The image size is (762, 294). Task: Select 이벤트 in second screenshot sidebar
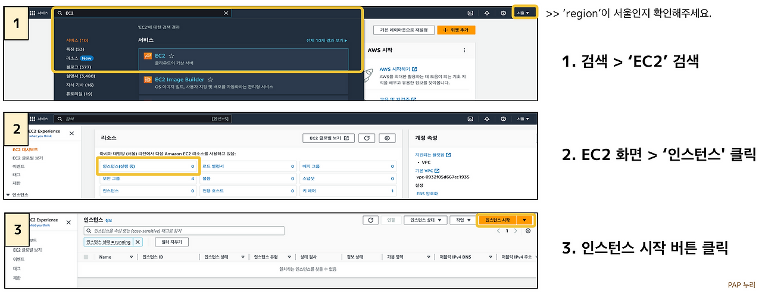tap(18, 167)
